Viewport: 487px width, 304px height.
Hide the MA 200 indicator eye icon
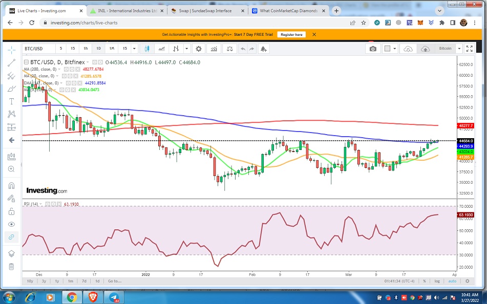(66, 69)
